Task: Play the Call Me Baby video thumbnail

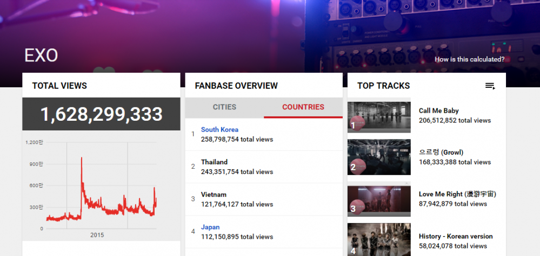Action: point(379,116)
